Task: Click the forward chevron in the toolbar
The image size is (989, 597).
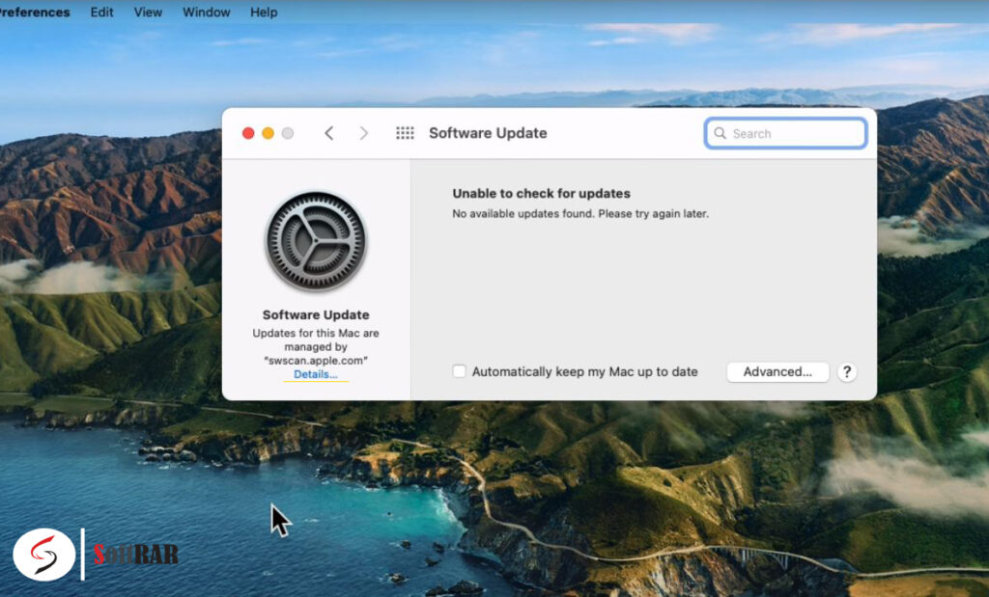Action: tap(364, 133)
